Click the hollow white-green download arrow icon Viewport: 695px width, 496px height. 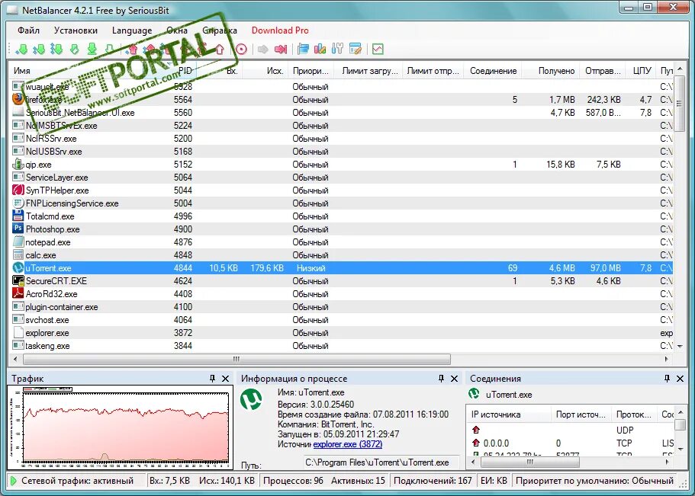tap(109, 50)
